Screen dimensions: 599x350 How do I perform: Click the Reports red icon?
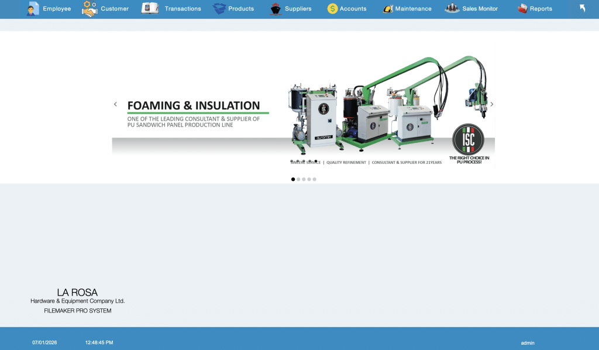point(522,9)
